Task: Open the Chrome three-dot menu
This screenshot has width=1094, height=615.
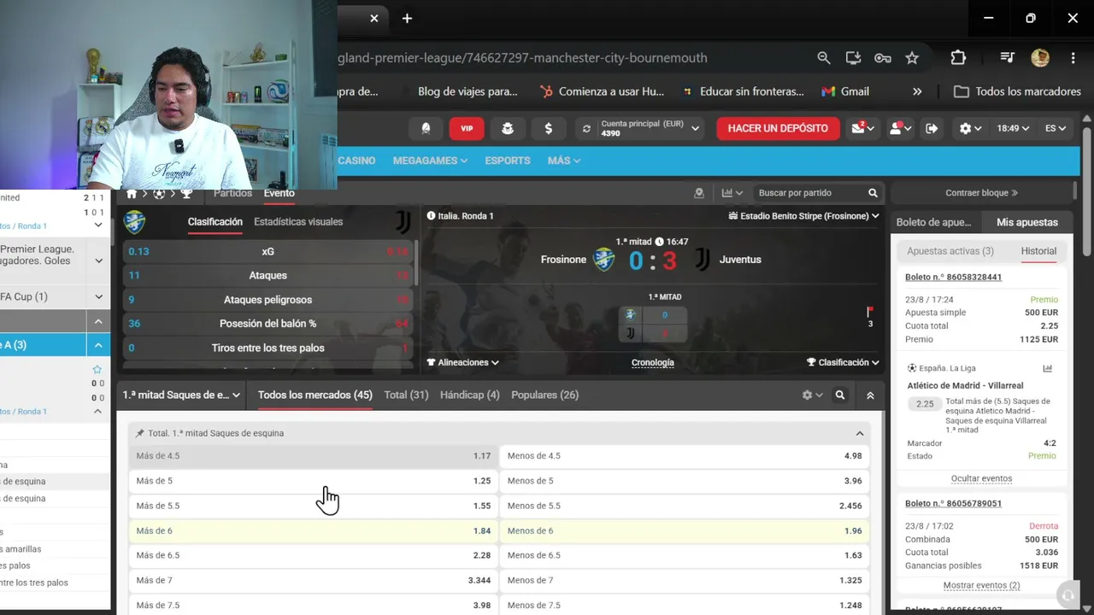Action: [x=1073, y=58]
